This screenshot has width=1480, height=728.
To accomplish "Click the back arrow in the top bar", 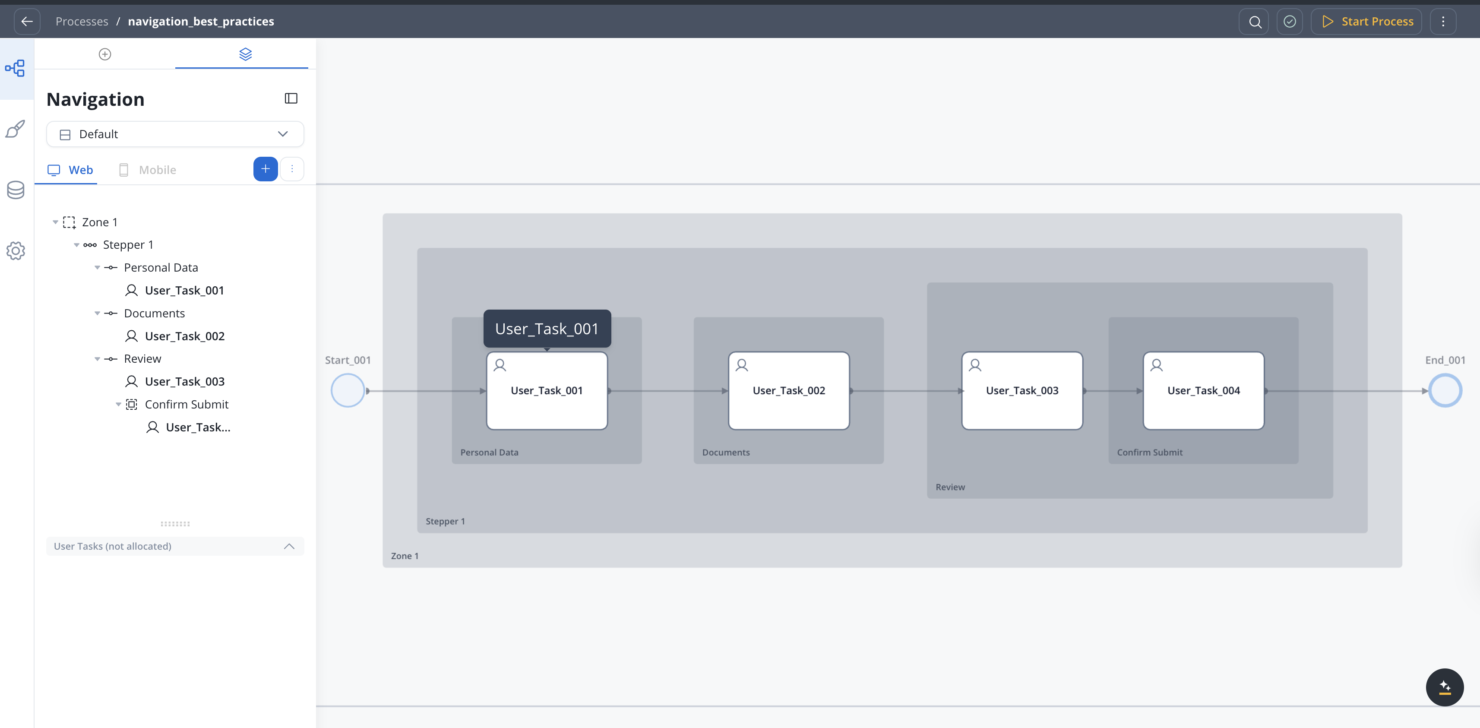I will pos(27,21).
